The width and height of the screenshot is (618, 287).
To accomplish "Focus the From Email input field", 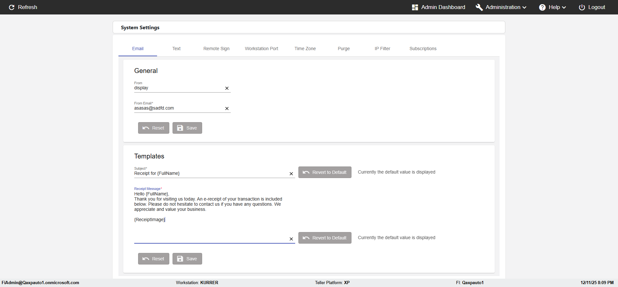I will click(179, 108).
